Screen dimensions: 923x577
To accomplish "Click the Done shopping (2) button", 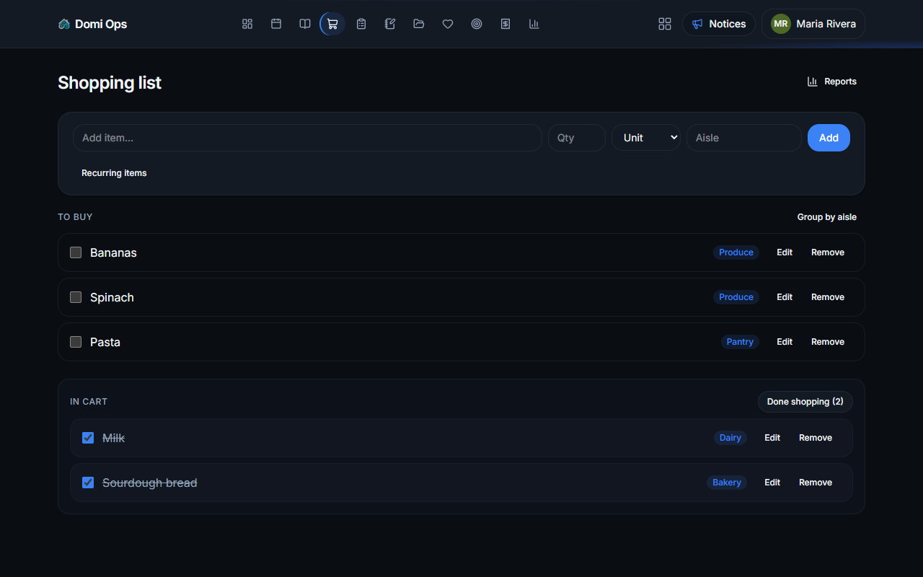I will tap(805, 402).
